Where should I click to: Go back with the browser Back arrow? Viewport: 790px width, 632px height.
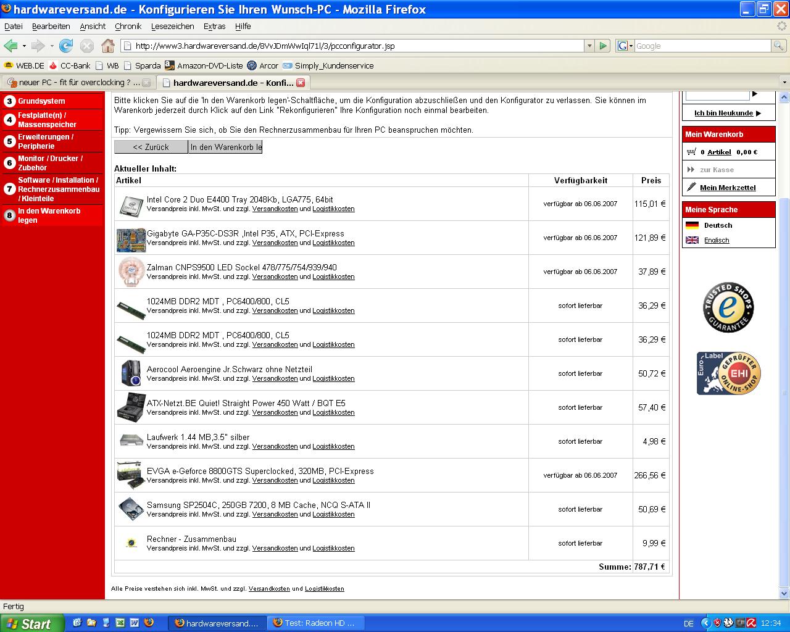(10, 46)
